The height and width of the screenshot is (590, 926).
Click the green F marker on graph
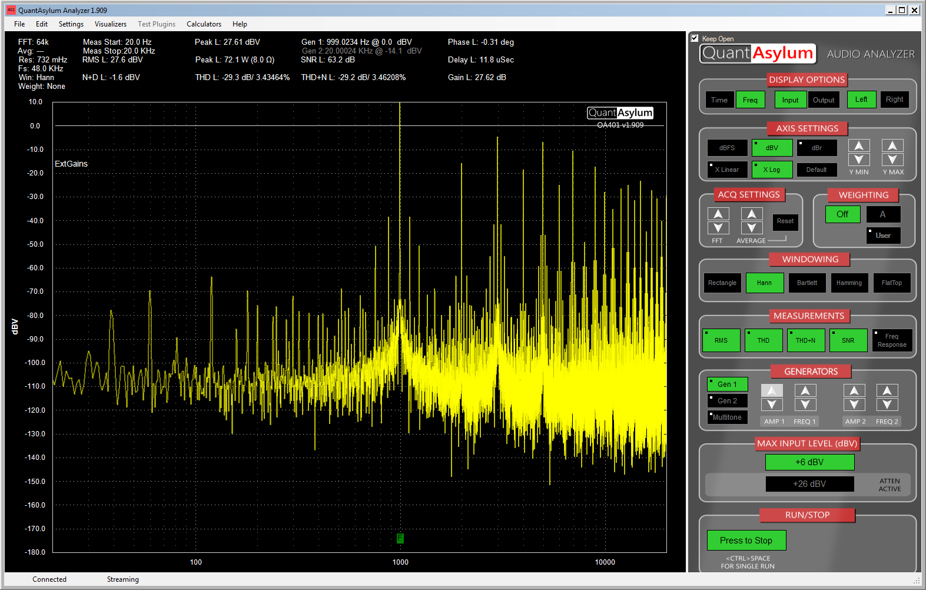[x=400, y=538]
